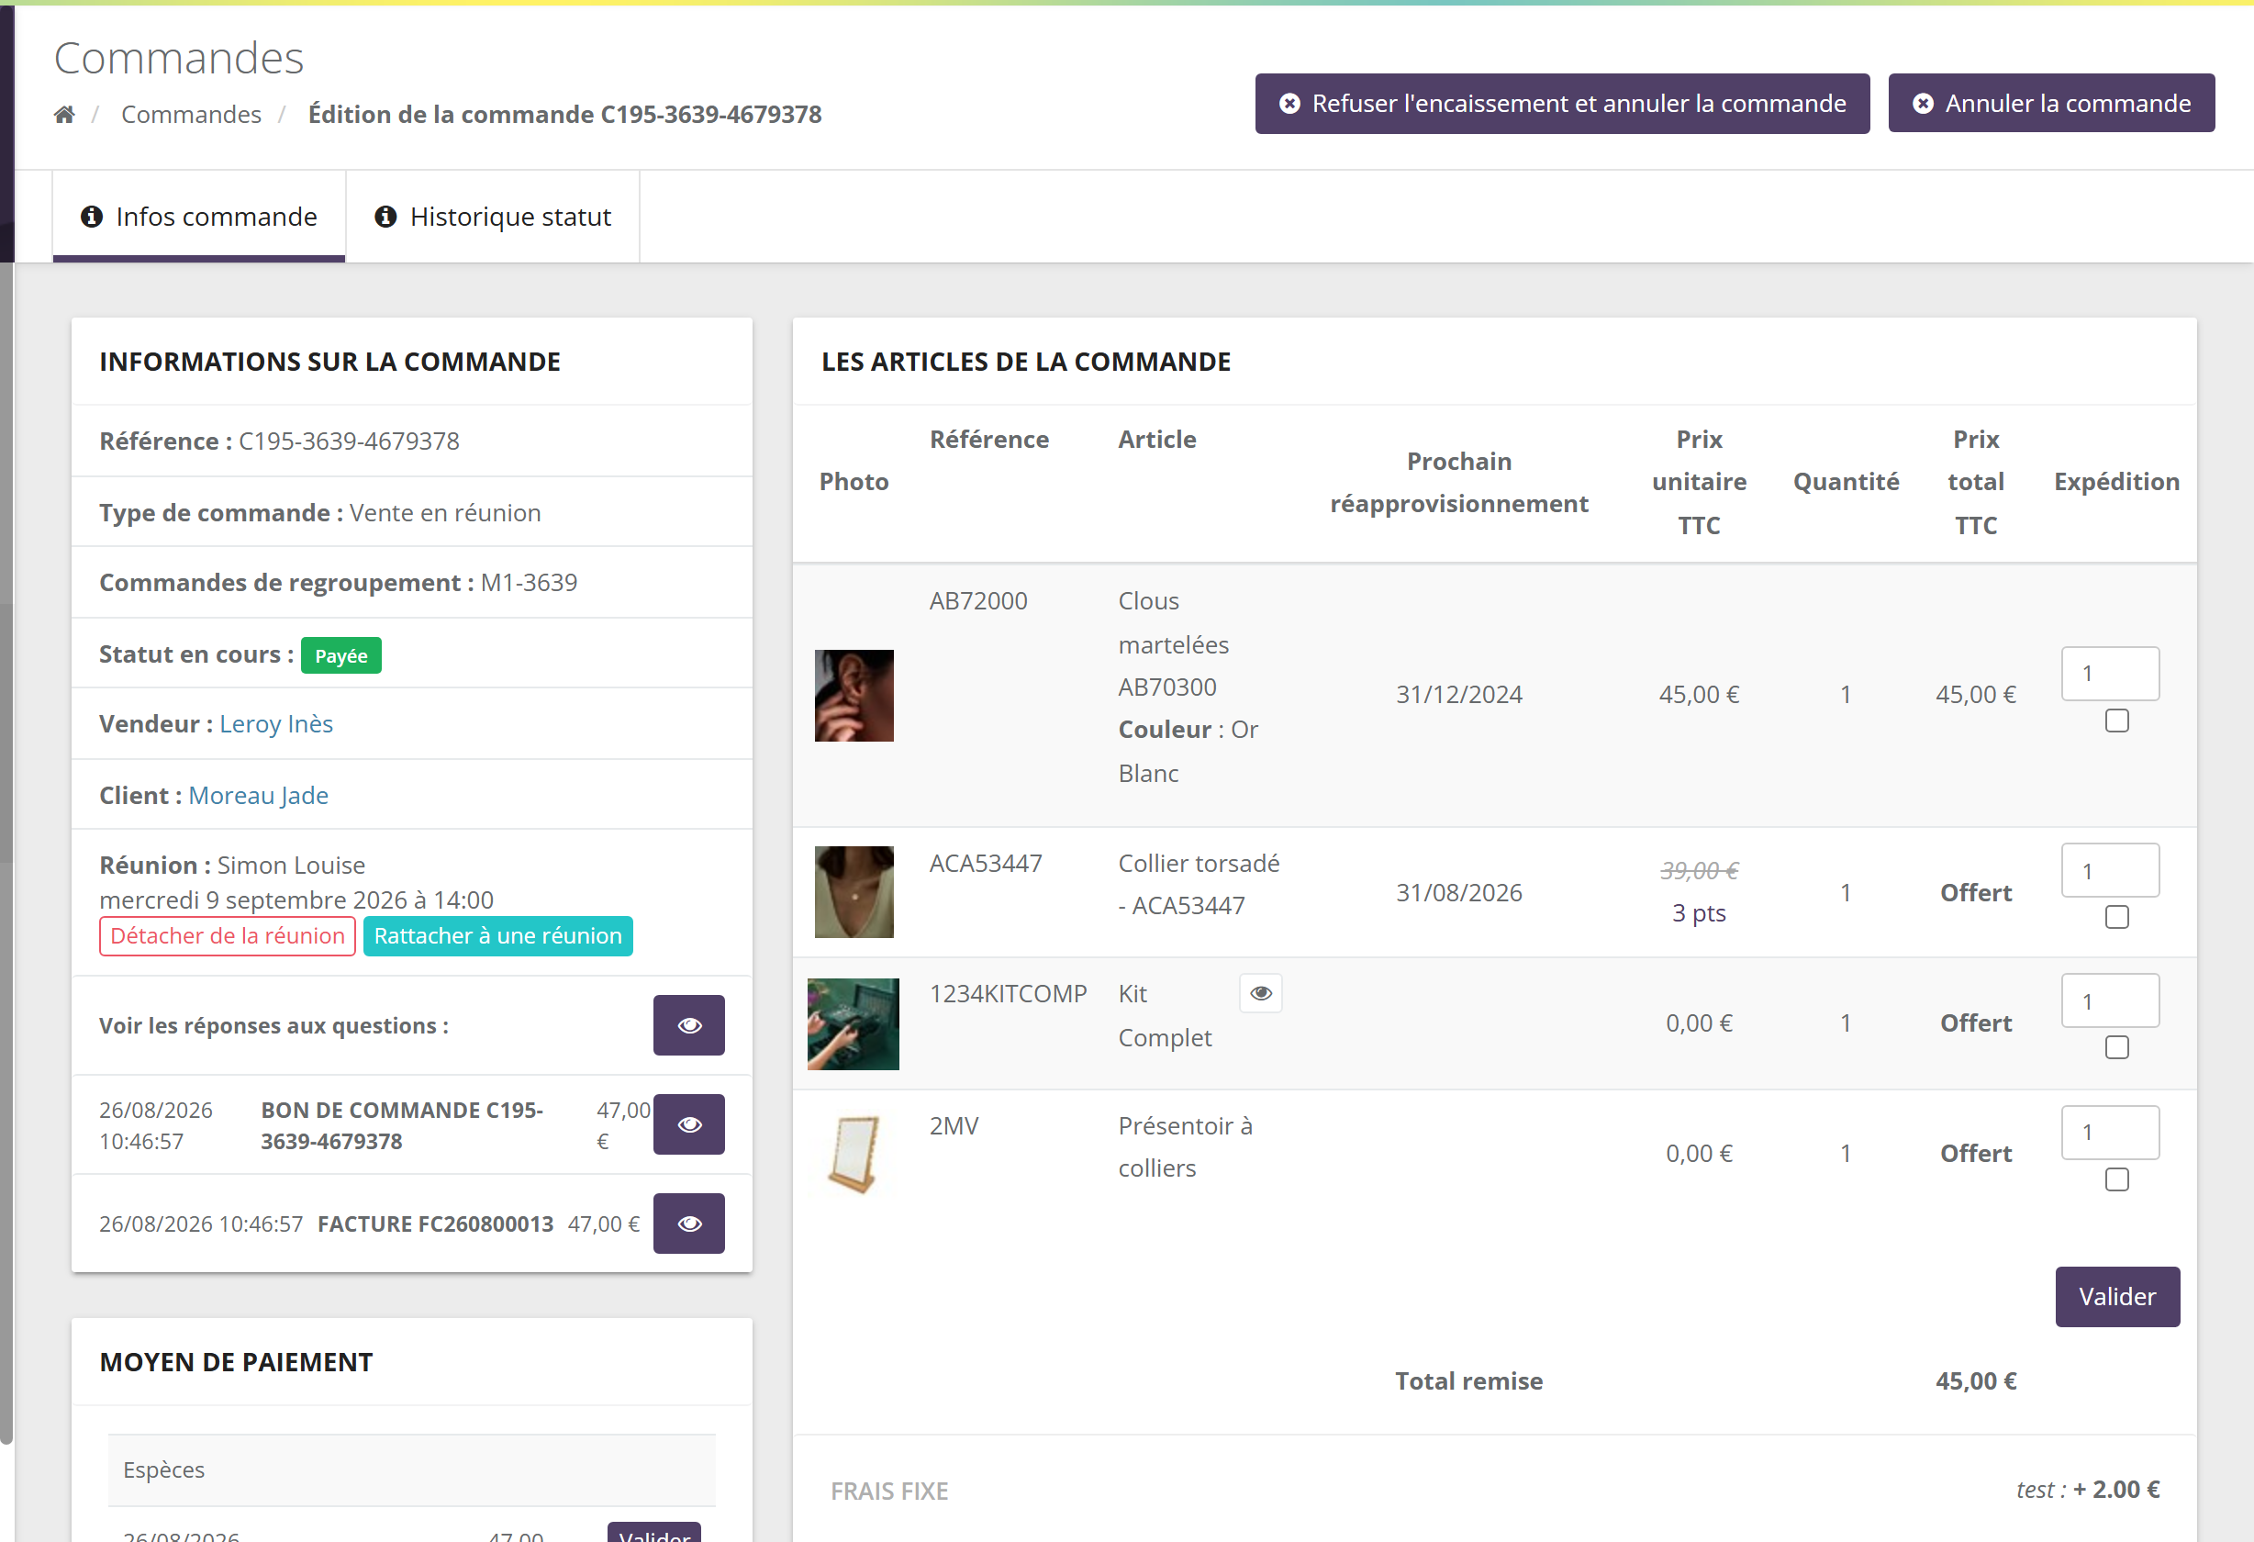2254x1542 pixels.
Task: Open client Moreau Jade link
Action: click(x=259, y=795)
